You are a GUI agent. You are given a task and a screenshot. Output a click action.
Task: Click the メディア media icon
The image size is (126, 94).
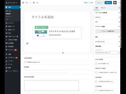coord(7,23)
